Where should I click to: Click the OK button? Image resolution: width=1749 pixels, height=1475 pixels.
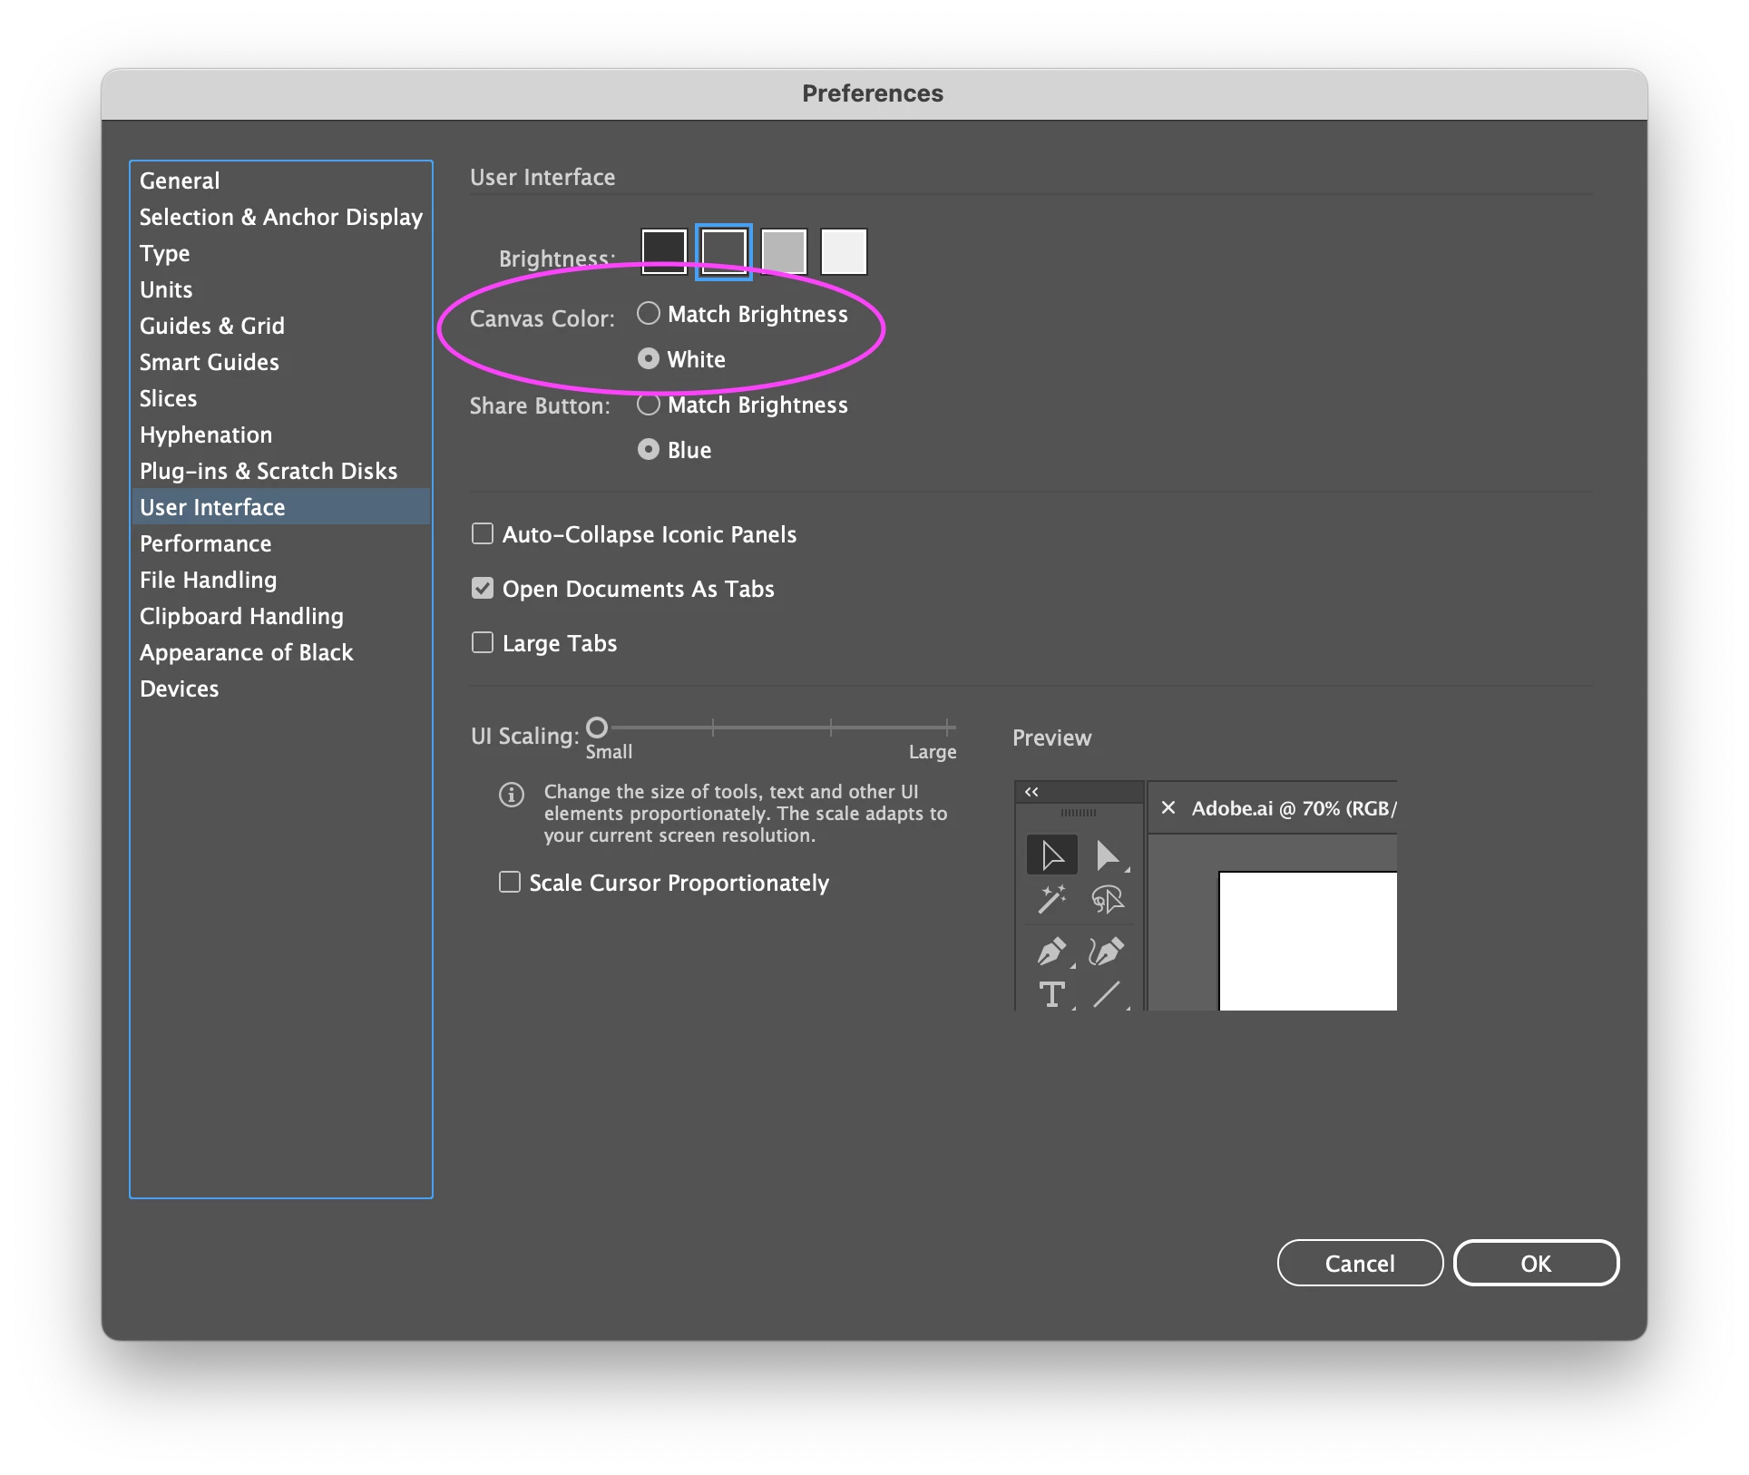pos(1536,1263)
